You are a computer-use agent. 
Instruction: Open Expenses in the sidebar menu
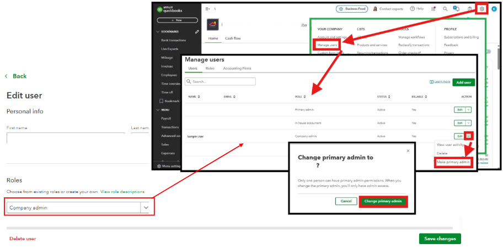[168, 153]
